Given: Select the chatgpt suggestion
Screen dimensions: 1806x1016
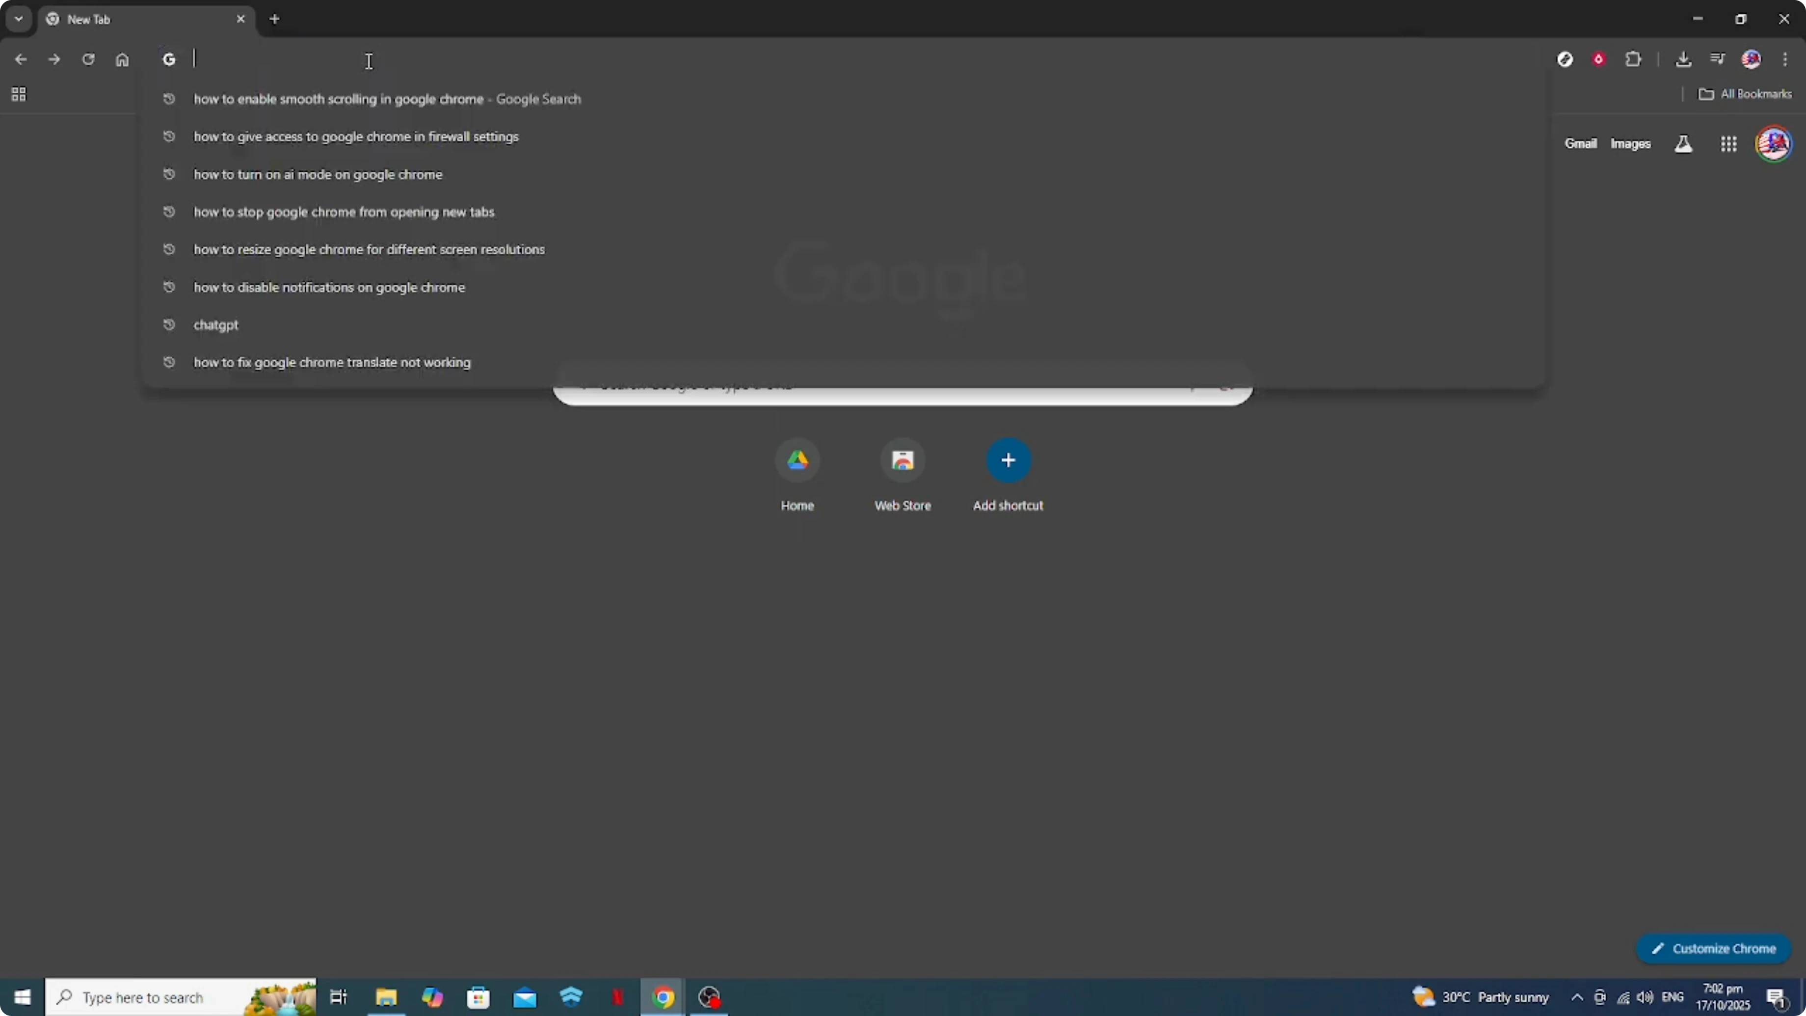Looking at the screenshot, I should [216, 324].
